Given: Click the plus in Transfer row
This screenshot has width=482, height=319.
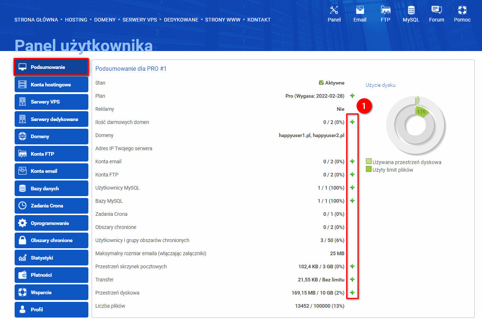Looking at the screenshot, I should point(352,279).
